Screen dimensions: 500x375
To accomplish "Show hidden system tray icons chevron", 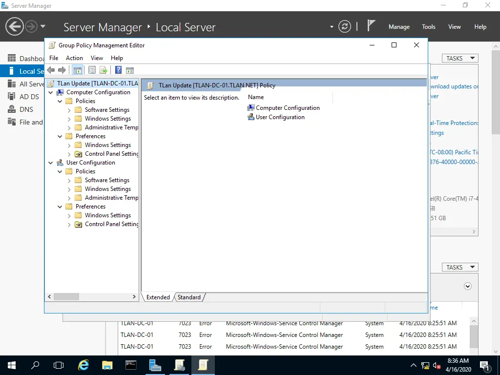I will tap(413, 365).
